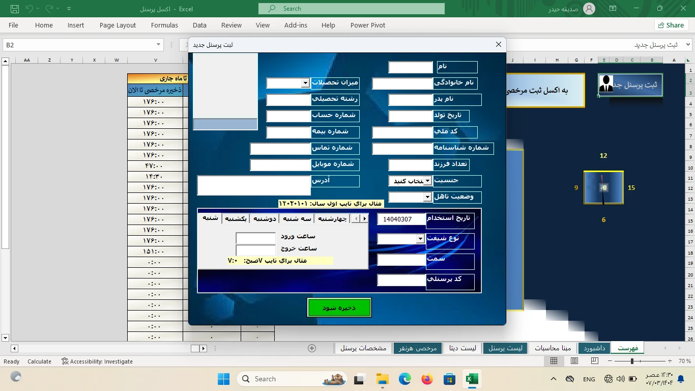Viewport: 695px width, 391px height.
Task: Click the zoom slider handle
Action: click(x=632, y=361)
